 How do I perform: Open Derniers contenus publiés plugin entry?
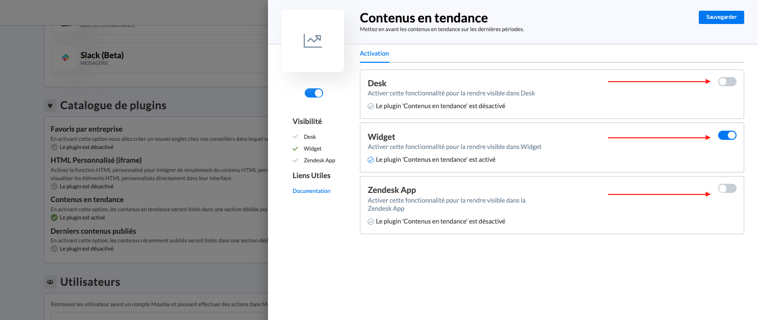coord(93,231)
